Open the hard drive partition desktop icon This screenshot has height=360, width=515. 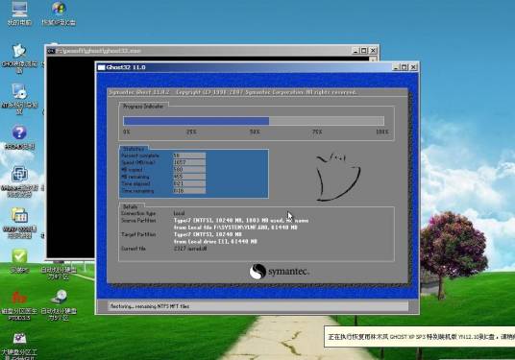(x=59, y=305)
